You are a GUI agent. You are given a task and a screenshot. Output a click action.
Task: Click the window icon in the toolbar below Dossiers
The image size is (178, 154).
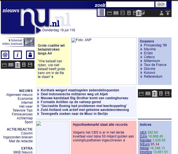tap(141, 94)
